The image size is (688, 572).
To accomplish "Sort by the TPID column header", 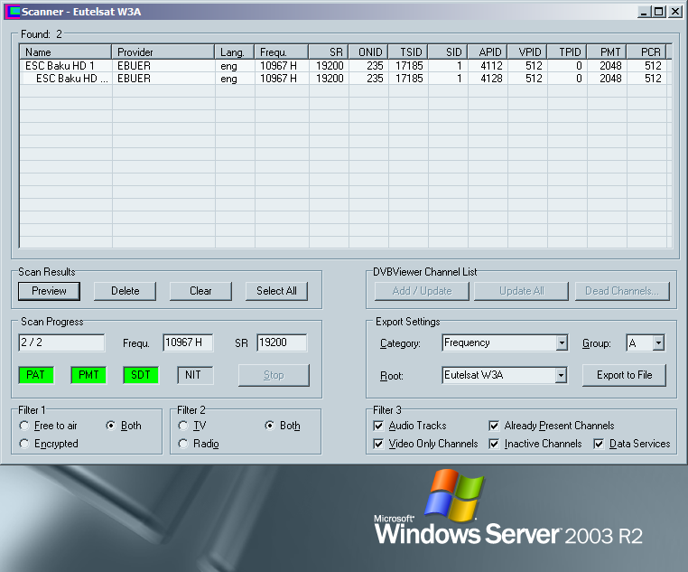I will pos(567,52).
